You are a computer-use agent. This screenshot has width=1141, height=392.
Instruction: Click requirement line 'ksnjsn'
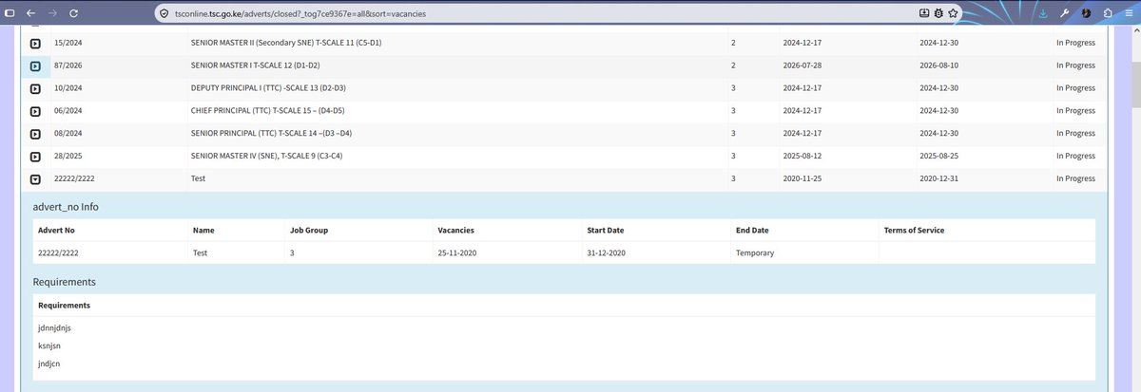point(50,345)
